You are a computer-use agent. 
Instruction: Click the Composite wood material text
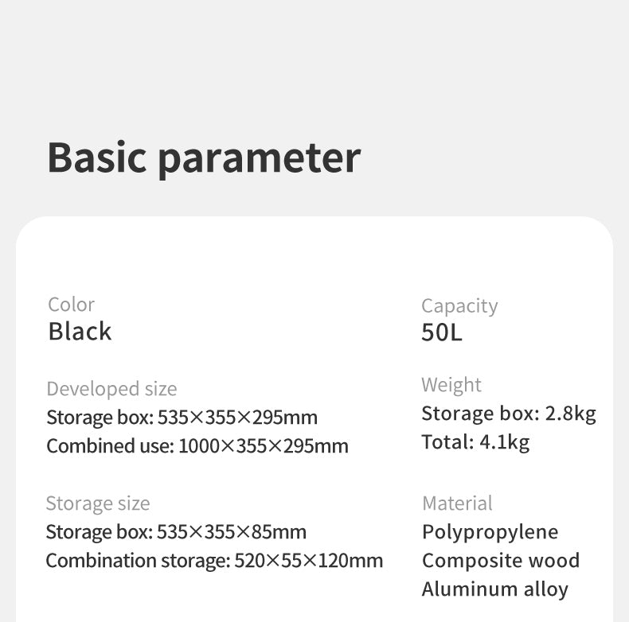pos(500,561)
